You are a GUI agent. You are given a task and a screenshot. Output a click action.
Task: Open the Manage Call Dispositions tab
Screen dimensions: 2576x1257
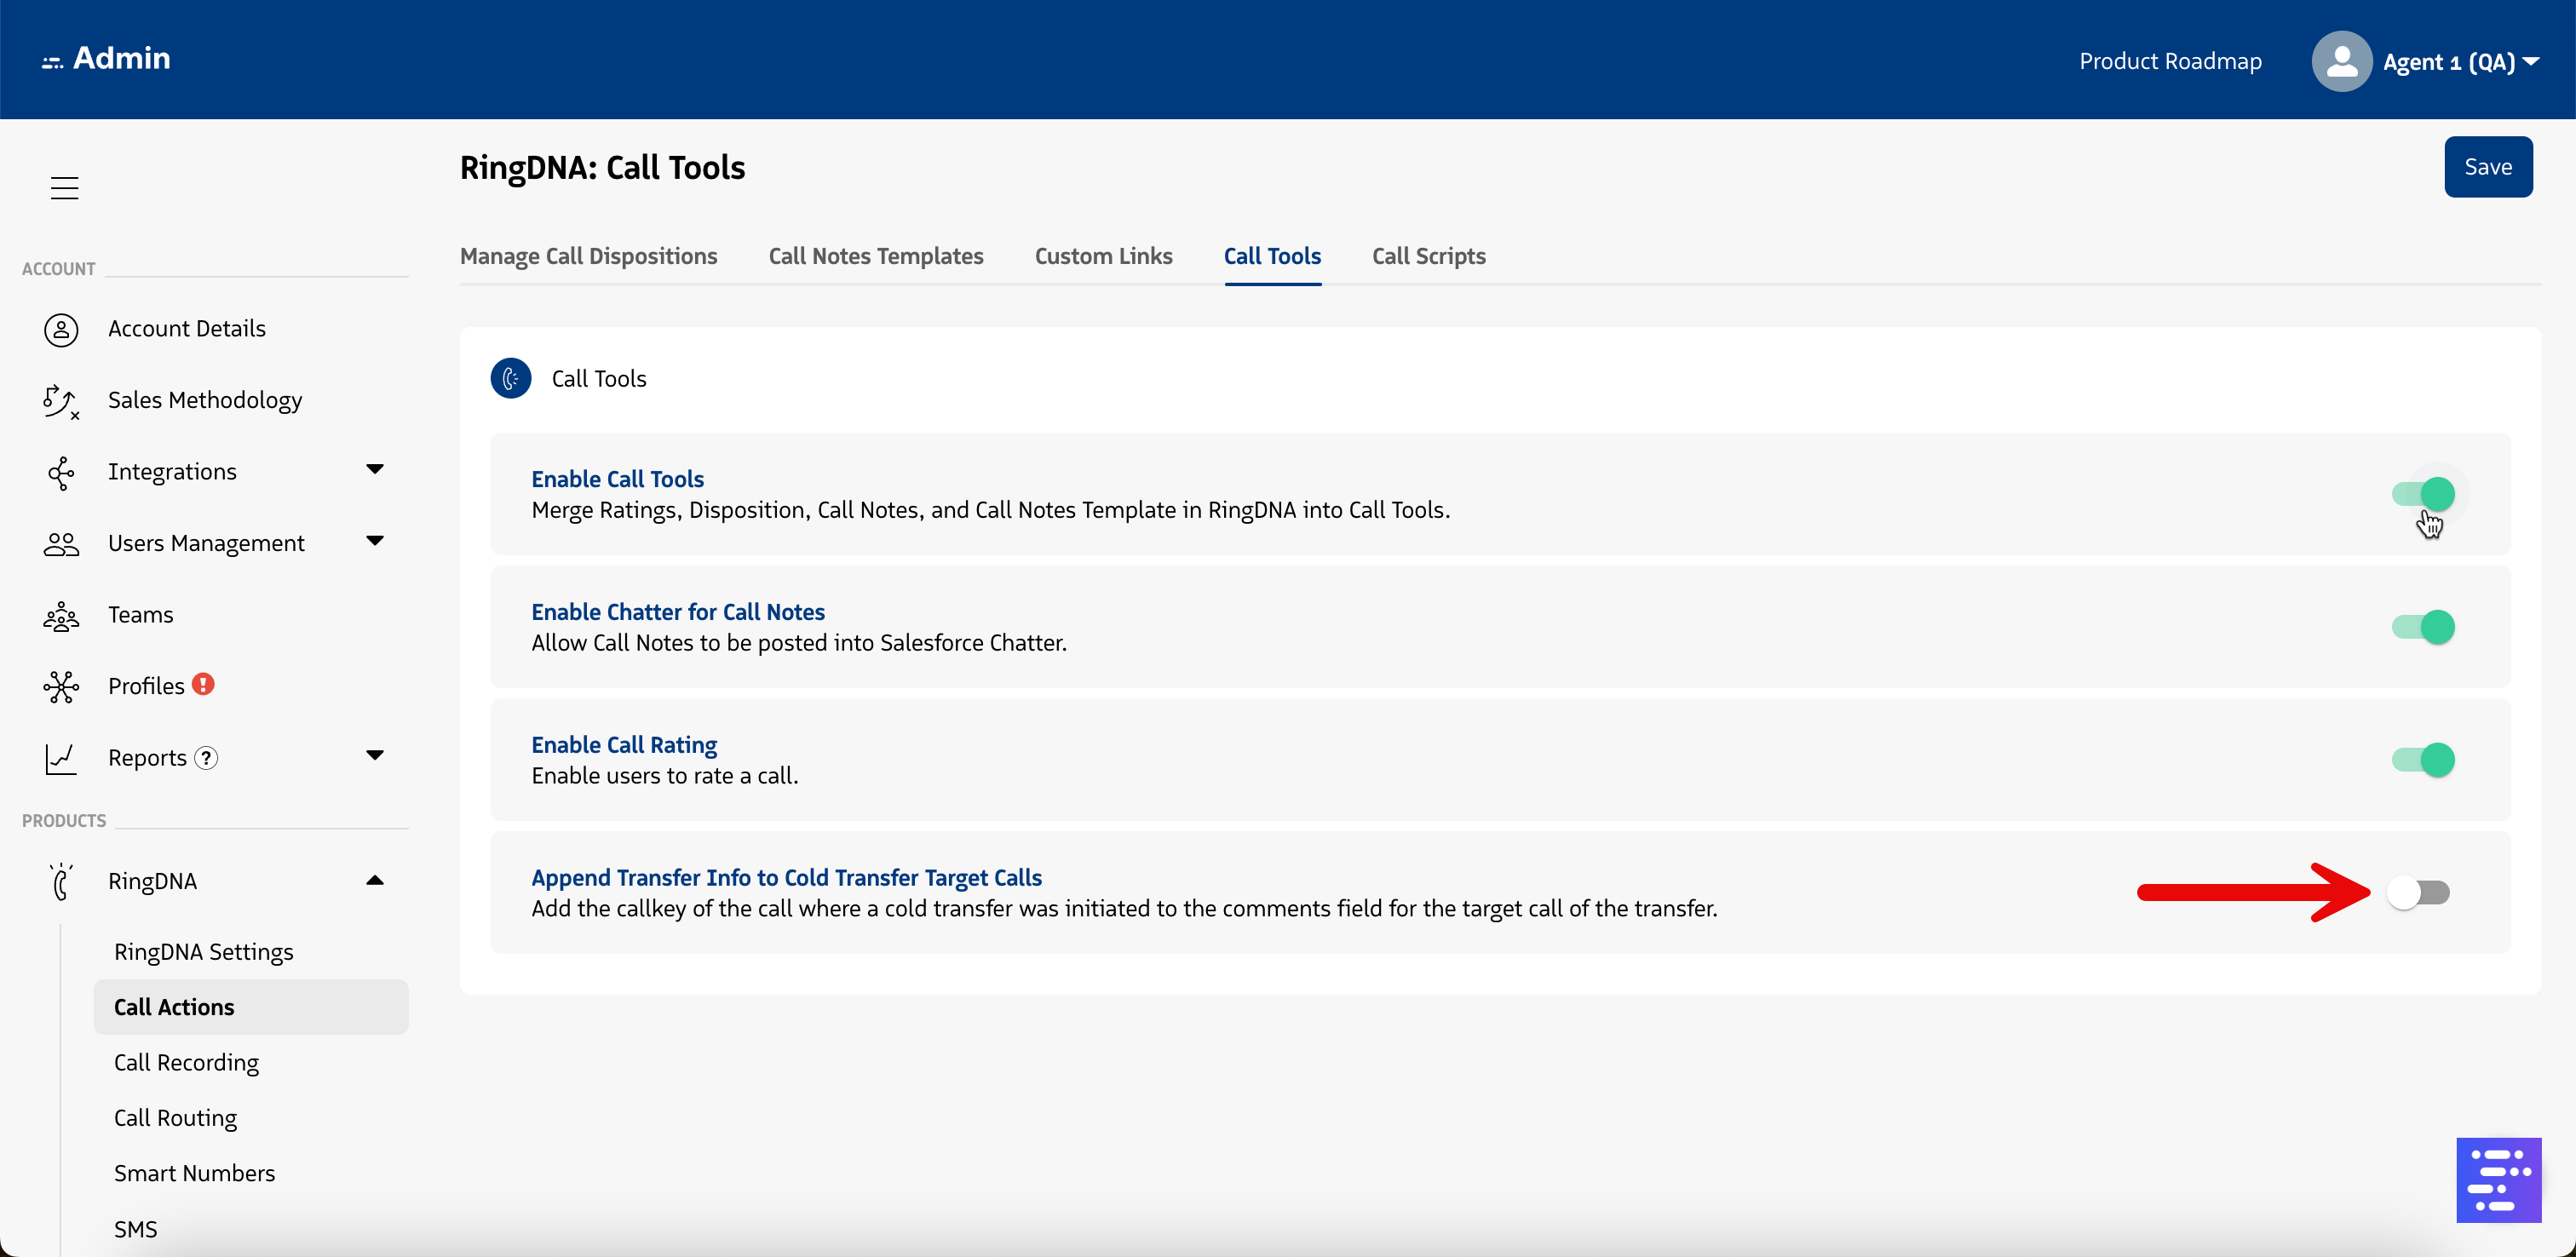tap(588, 256)
